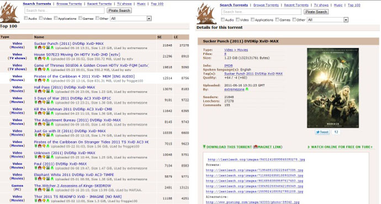Image resolution: width=381 pixels, height=204 pixels.
Task: Check the Video checkbox on Top 100 page
Action: pyautogui.click(x=41, y=18)
